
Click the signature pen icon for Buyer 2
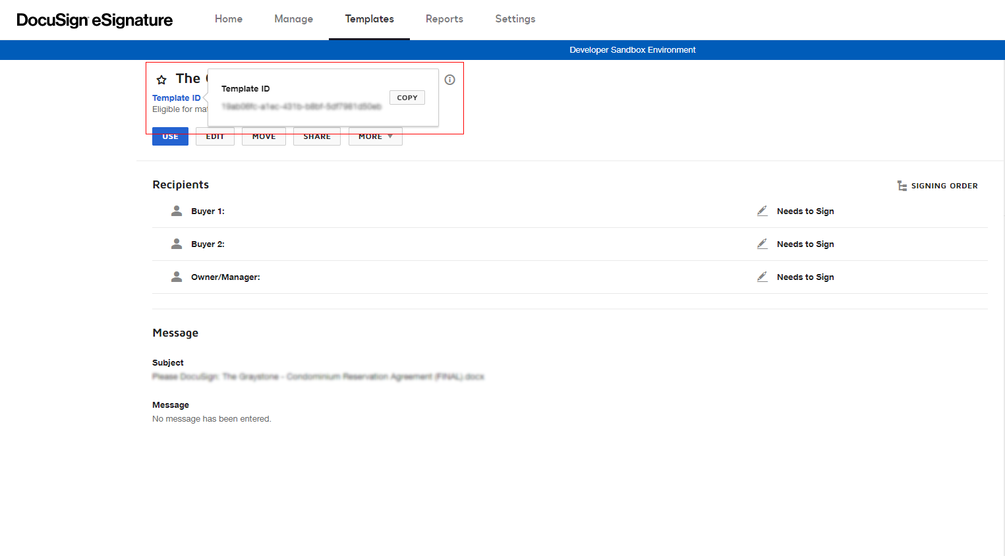[x=762, y=243]
